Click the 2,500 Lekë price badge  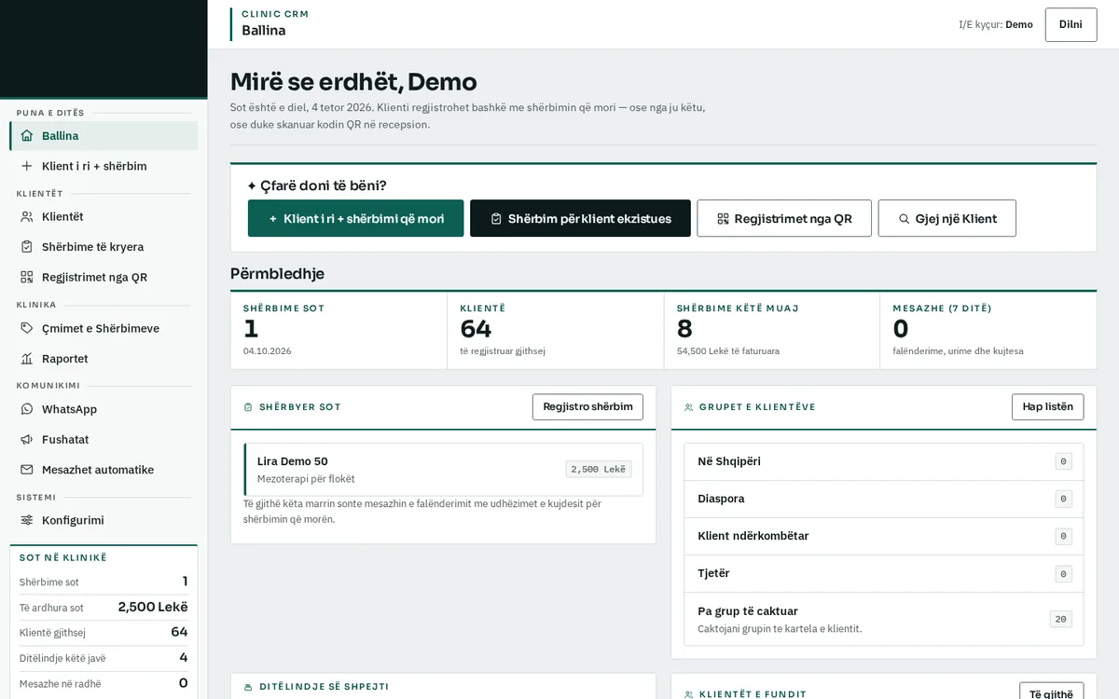click(x=599, y=470)
